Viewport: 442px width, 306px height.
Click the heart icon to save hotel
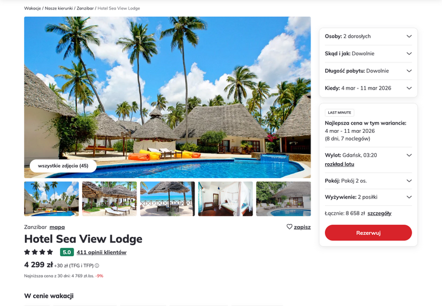[x=290, y=227]
